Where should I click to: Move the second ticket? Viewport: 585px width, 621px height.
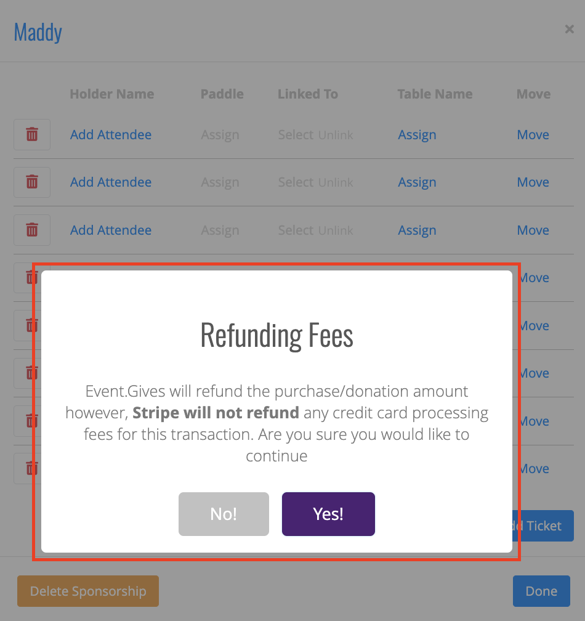[533, 182]
